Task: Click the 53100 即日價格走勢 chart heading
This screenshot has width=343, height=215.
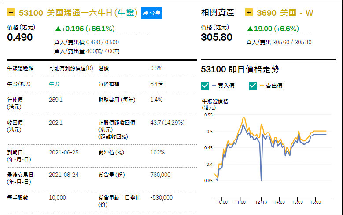Action: pyautogui.click(x=240, y=69)
